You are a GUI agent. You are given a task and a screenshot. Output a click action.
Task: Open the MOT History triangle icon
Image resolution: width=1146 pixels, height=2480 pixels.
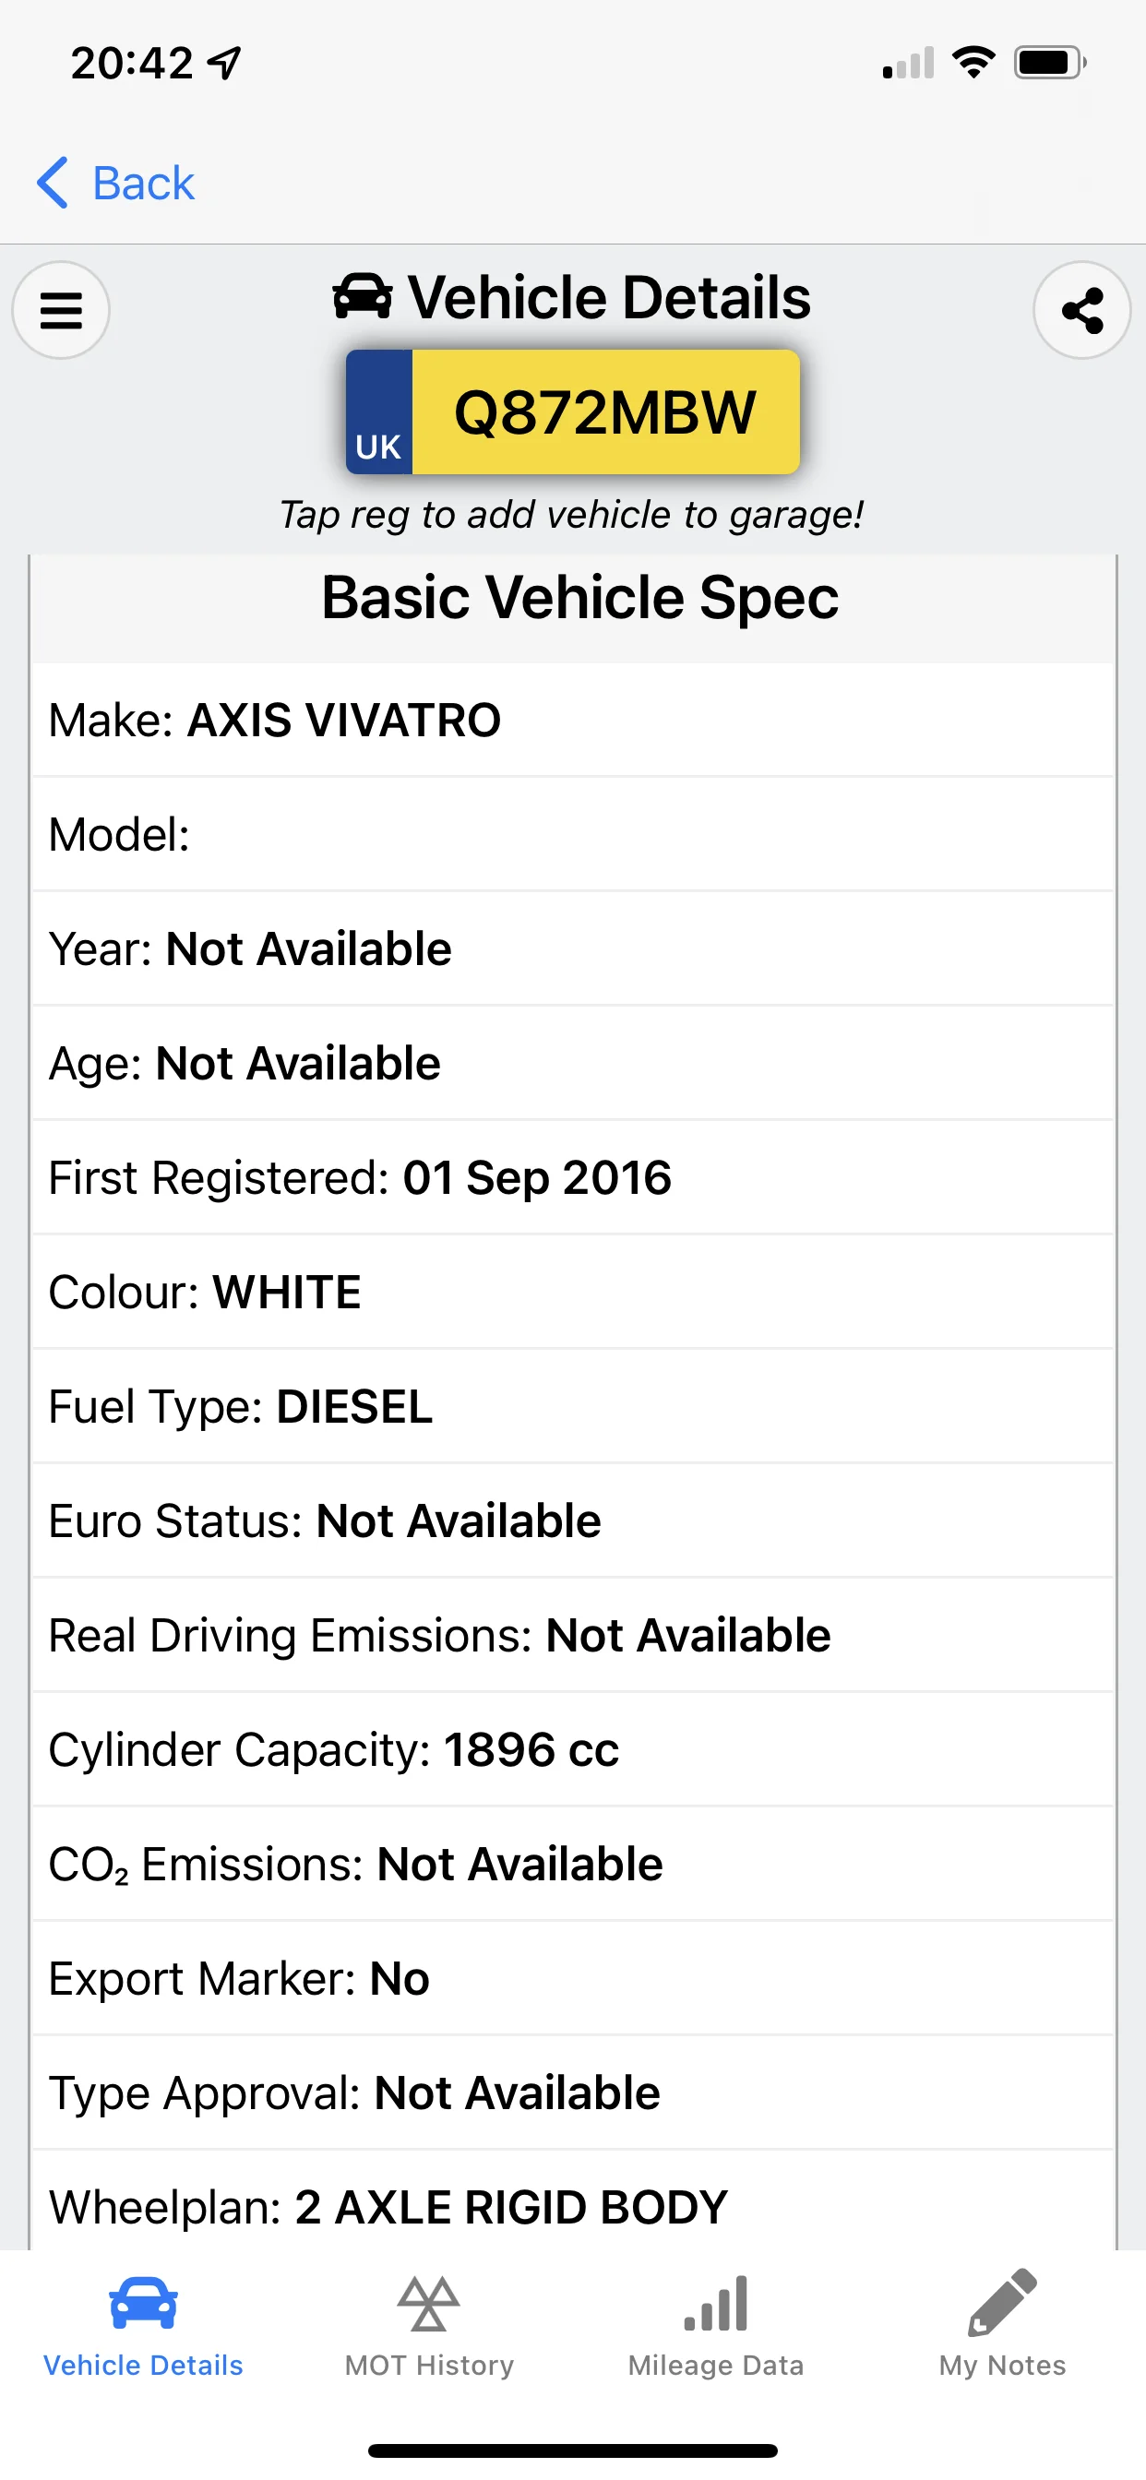(x=428, y=2303)
